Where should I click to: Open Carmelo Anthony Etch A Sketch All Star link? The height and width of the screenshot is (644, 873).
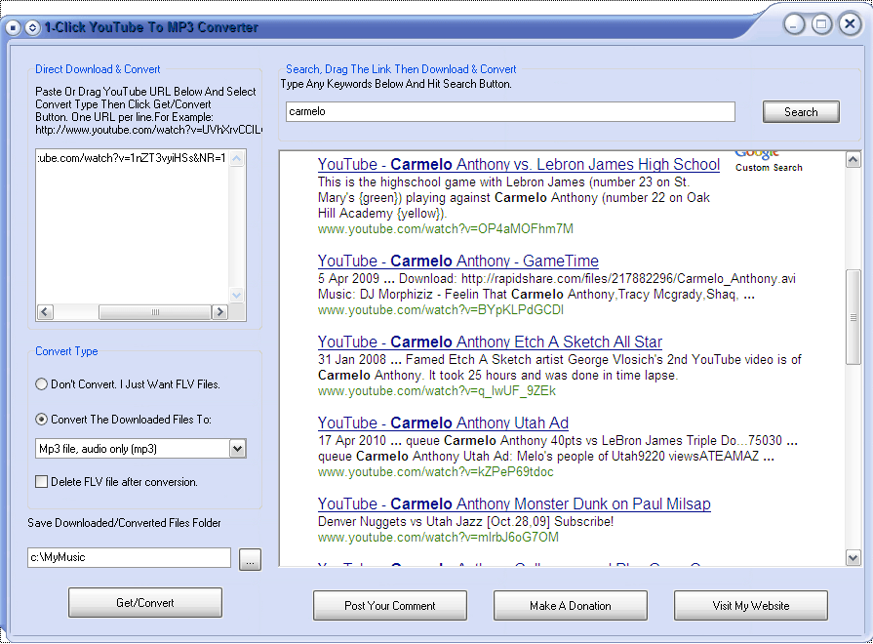pyautogui.click(x=490, y=342)
